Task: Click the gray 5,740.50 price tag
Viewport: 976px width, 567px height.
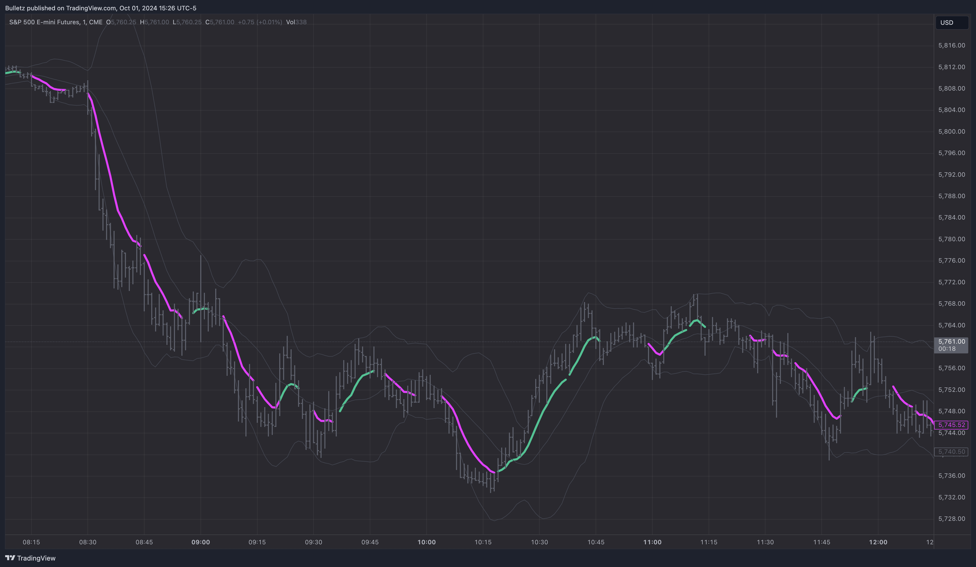Action: [951, 452]
